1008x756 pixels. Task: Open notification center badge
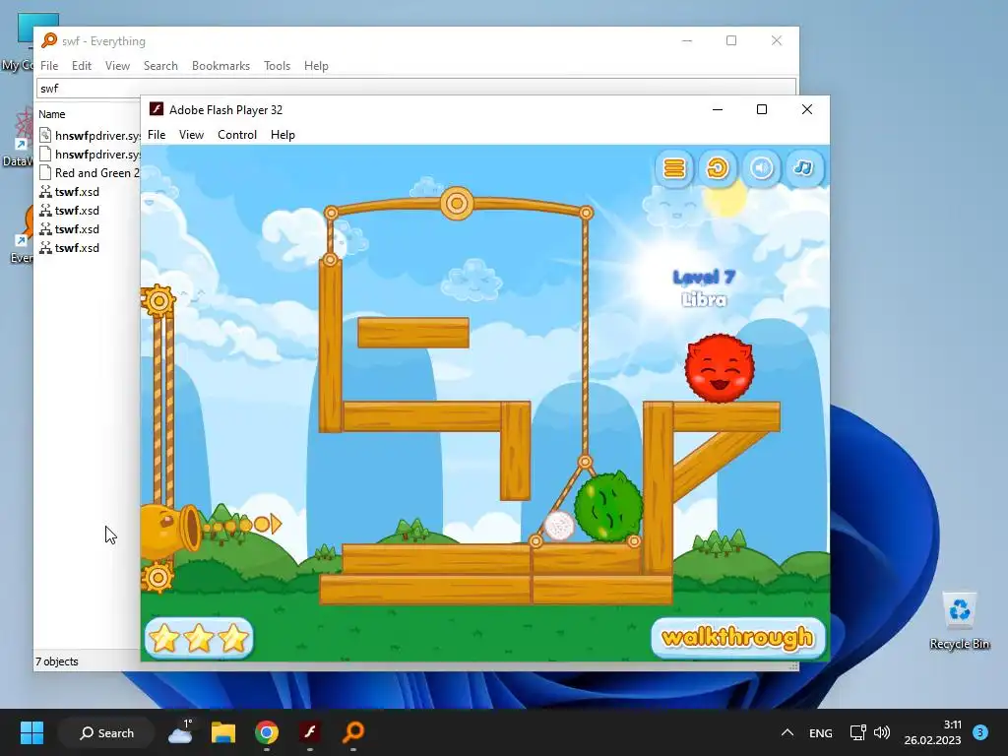point(980,732)
